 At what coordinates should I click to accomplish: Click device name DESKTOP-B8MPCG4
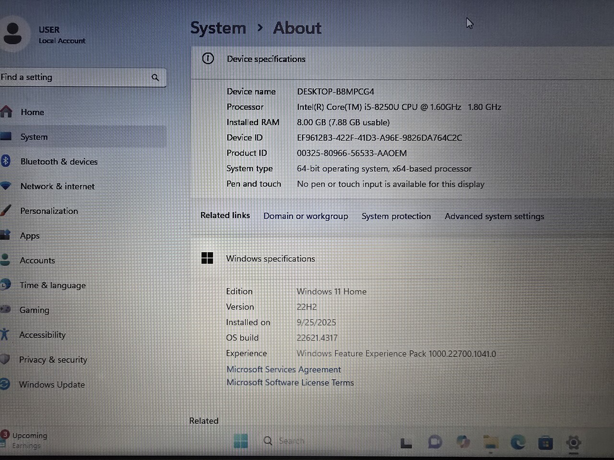[x=335, y=91]
